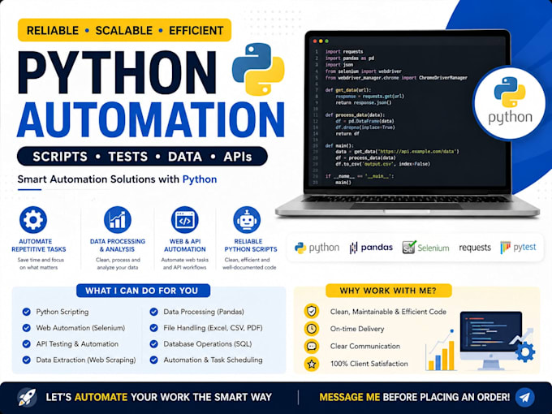Click the SCRIPTS TESTS DATA APIs pill
The image size is (552, 414).
click(x=142, y=157)
